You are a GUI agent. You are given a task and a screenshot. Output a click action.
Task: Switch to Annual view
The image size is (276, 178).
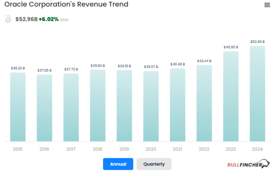point(118,164)
